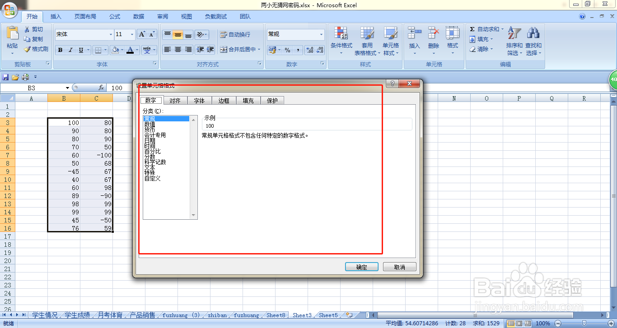The height and width of the screenshot is (328, 617).
Task: Select the Format Painter (格式刷) brush
Action: 36,49
